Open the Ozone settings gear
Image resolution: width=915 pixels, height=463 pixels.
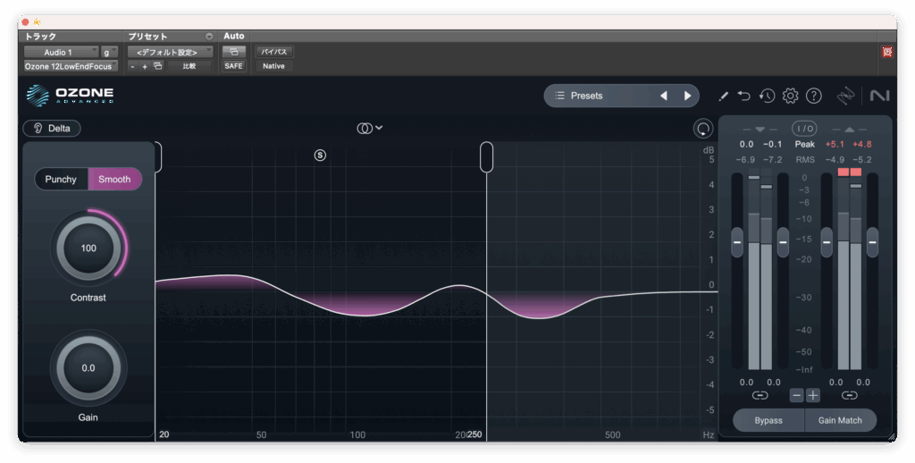pos(790,96)
